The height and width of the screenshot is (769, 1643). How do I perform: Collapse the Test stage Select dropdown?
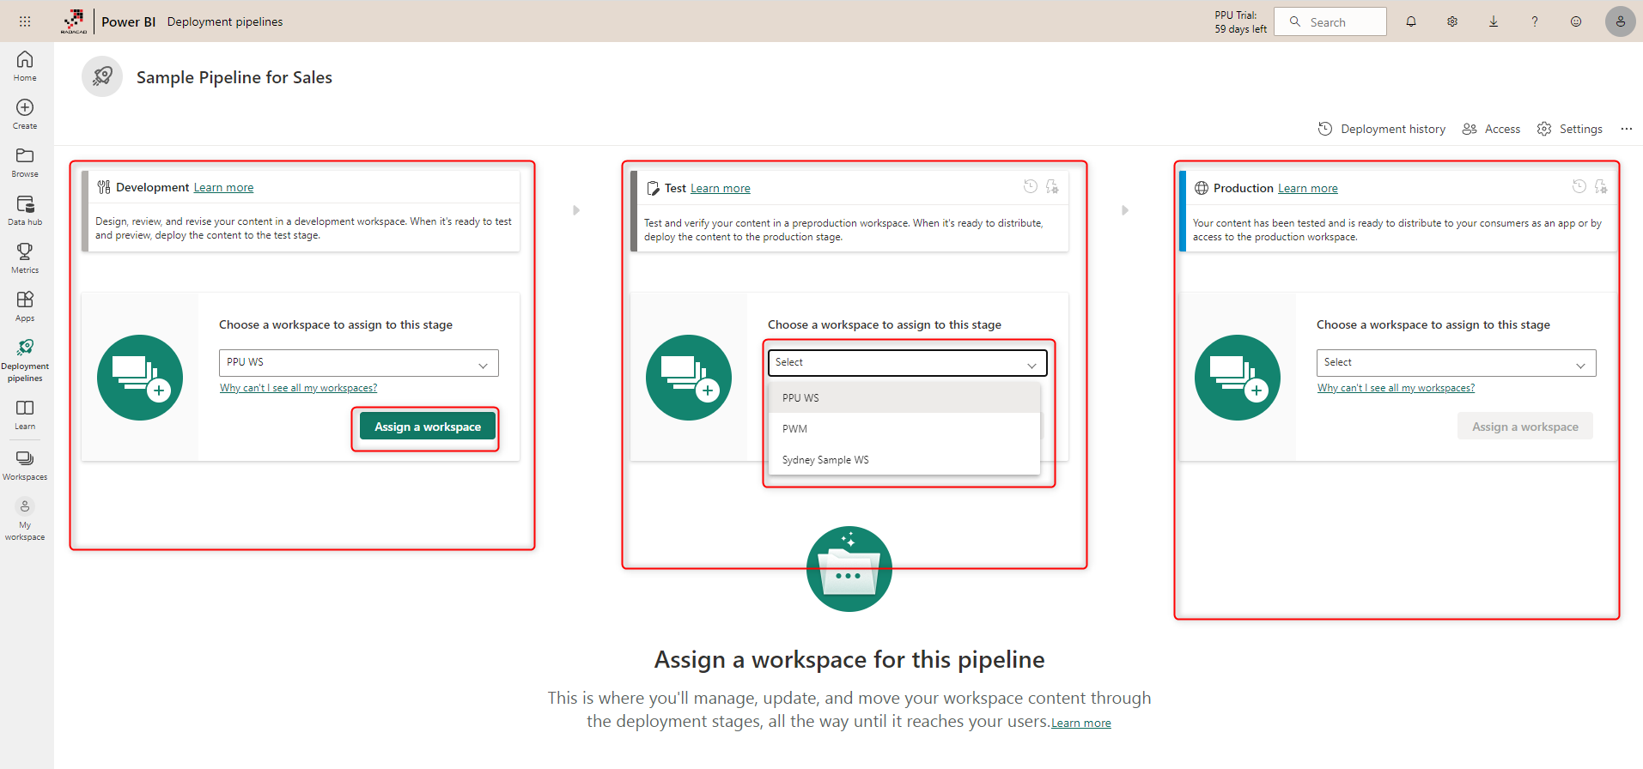pyautogui.click(x=907, y=363)
